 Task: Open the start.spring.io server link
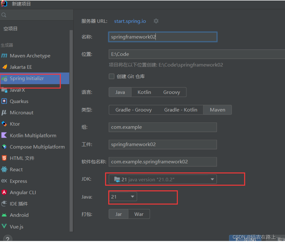click(130, 21)
